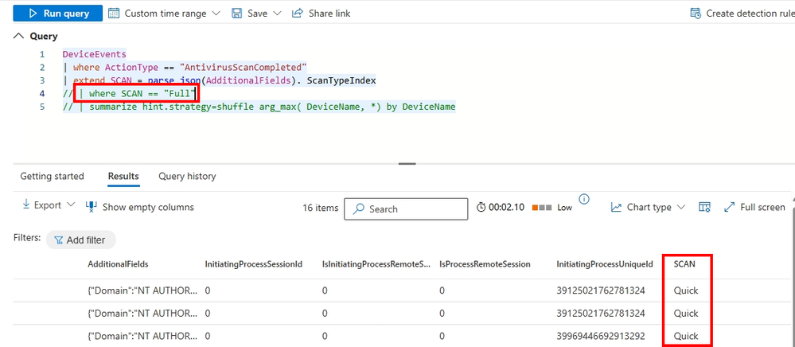Image resolution: width=795 pixels, height=347 pixels.
Task: Click the Share link icon
Action: tap(298, 14)
